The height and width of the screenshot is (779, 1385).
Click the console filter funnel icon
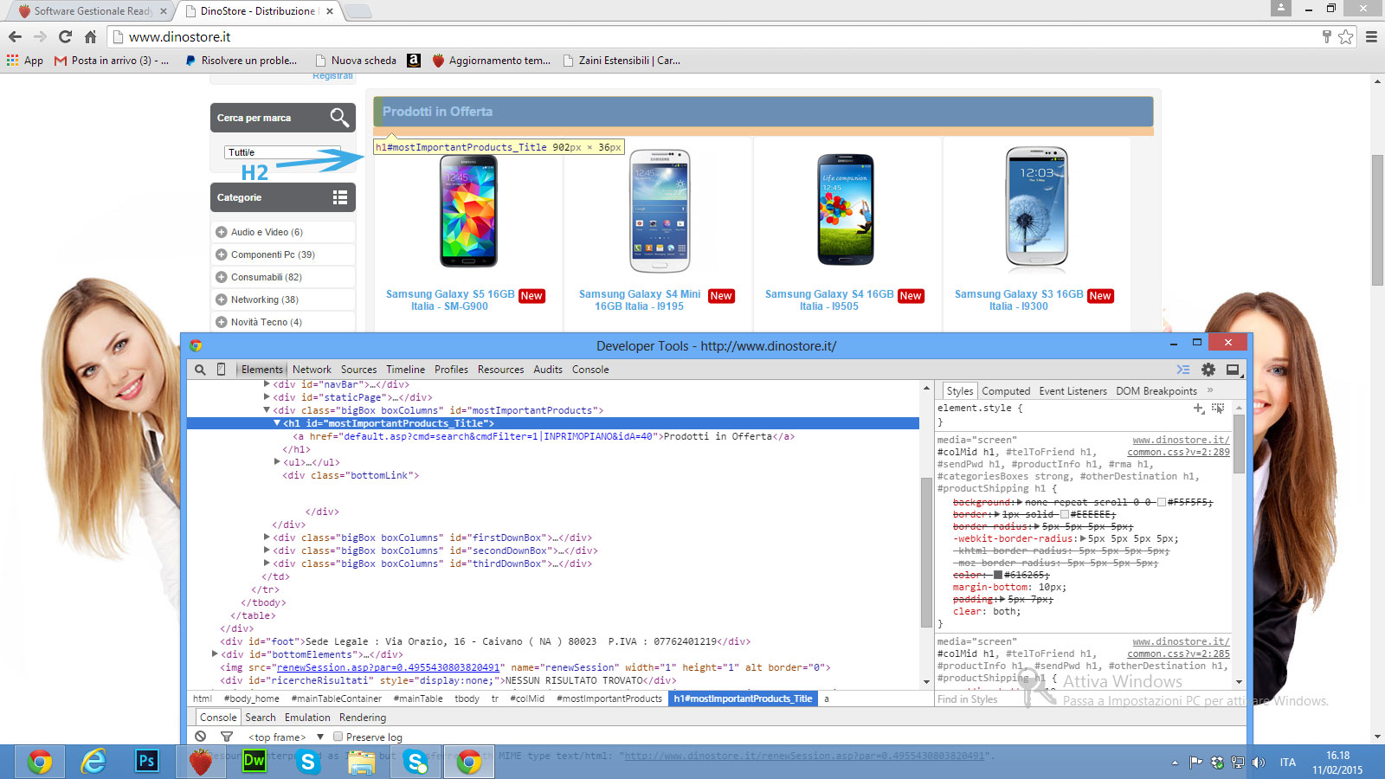tap(227, 737)
